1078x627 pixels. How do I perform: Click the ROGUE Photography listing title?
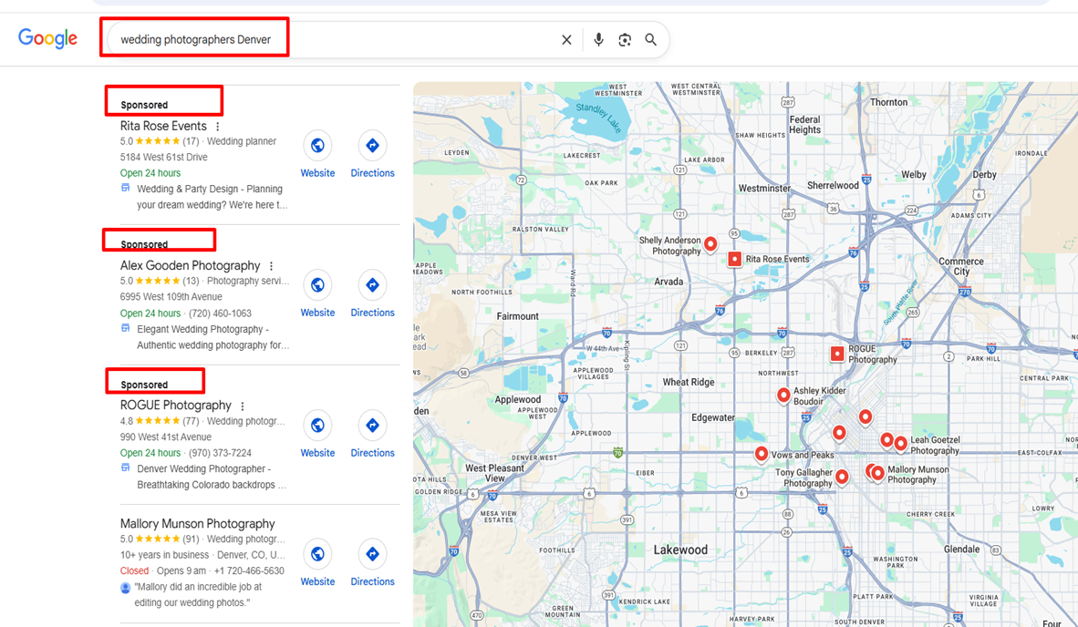175,406
